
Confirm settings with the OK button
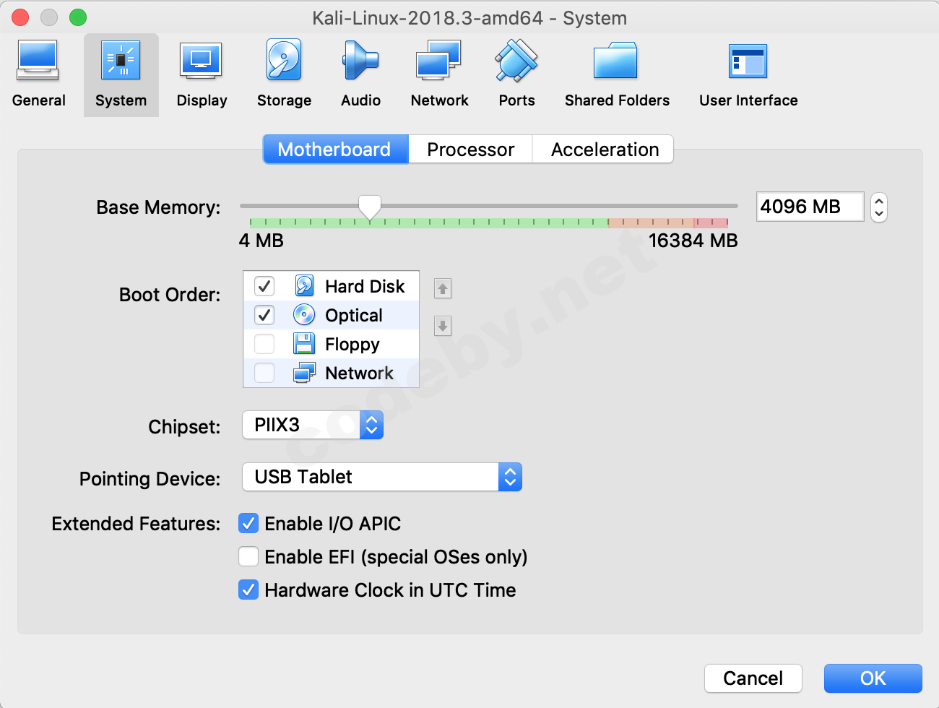(873, 678)
